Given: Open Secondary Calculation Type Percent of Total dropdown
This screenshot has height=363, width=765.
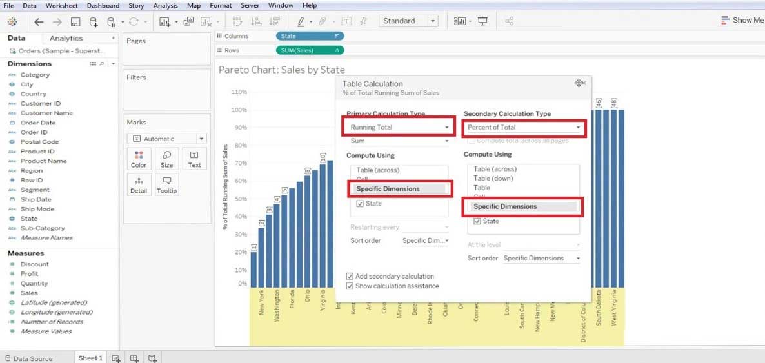Looking at the screenshot, I should coord(524,128).
